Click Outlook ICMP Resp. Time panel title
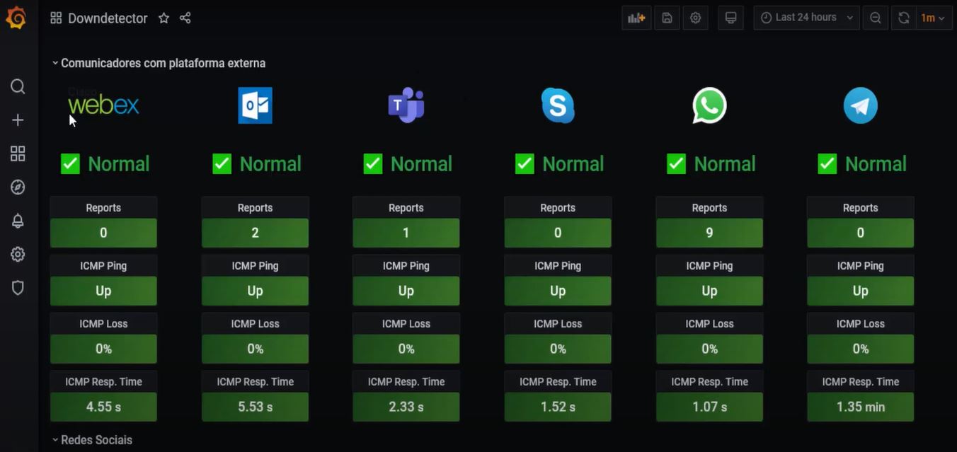The width and height of the screenshot is (957, 452). (x=255, y=382)
